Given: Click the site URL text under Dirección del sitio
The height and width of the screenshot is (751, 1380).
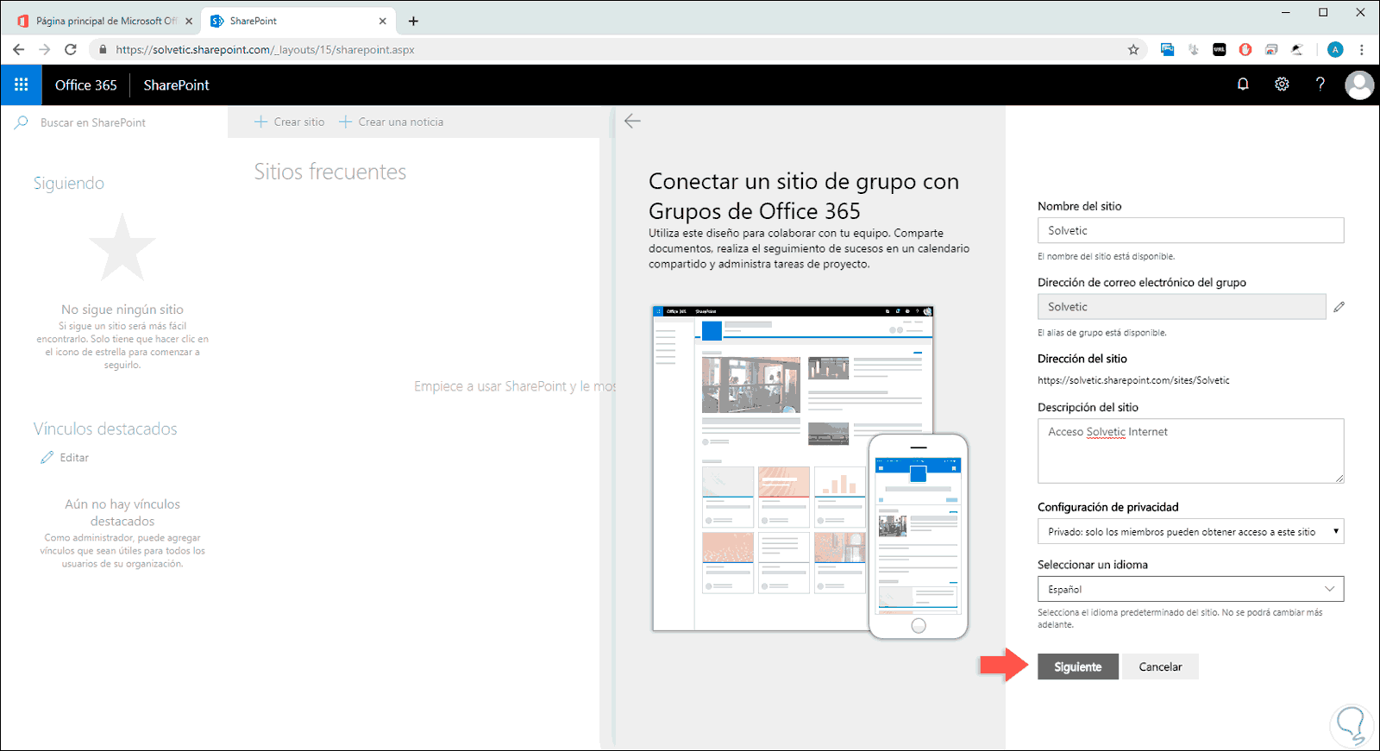Looking at the screenshot, I should click(1133, 380).
